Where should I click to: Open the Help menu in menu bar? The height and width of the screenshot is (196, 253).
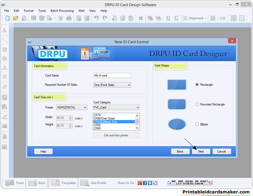(x=104, y=11)
